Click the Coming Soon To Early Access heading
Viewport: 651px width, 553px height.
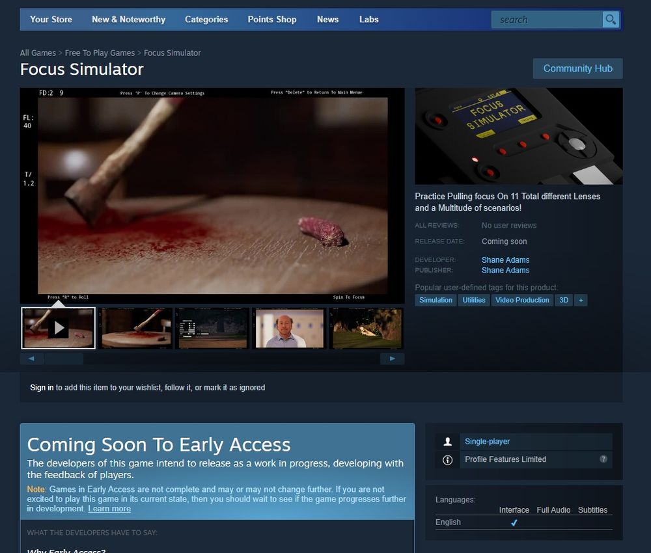159,444
